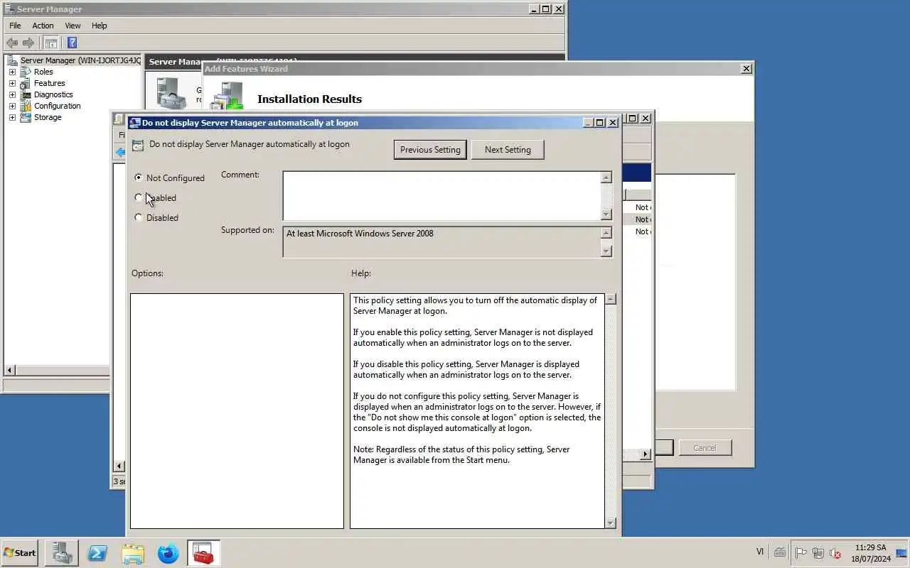Click the Supported on scroll down arrow

[x=606, y=251]
